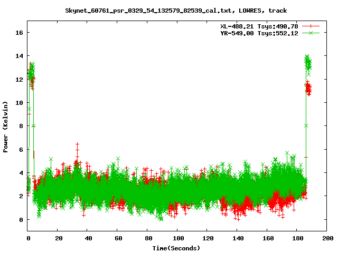Click y-axis tick label 2
338x253 pixels.
click(x=21, y=196)
